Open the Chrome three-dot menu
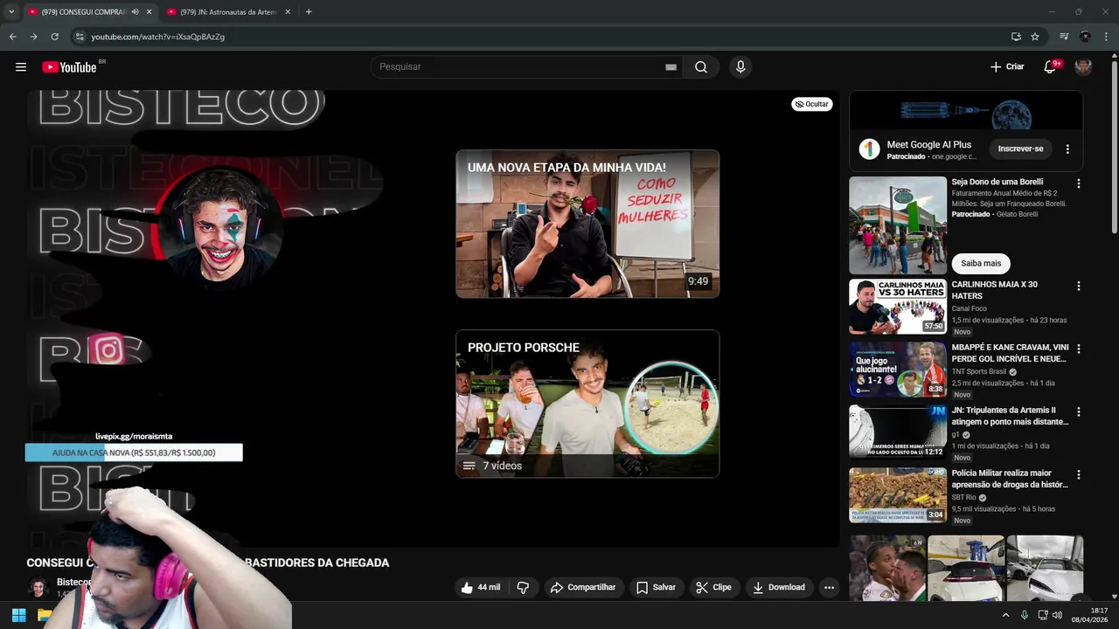Viewport: 1119px width, 629px height. point(1107,37)
